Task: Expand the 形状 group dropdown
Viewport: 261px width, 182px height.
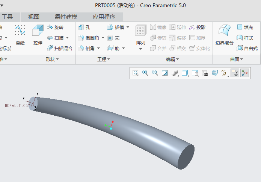Action: pyautogui.click(x=52, y=59)
